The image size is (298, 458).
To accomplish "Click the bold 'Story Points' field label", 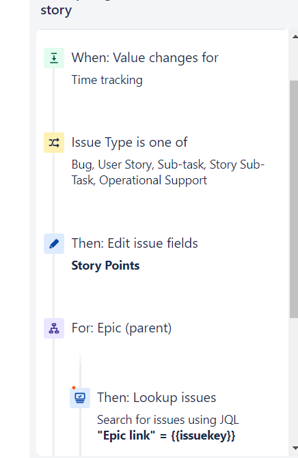I will [x=105, y=266].
